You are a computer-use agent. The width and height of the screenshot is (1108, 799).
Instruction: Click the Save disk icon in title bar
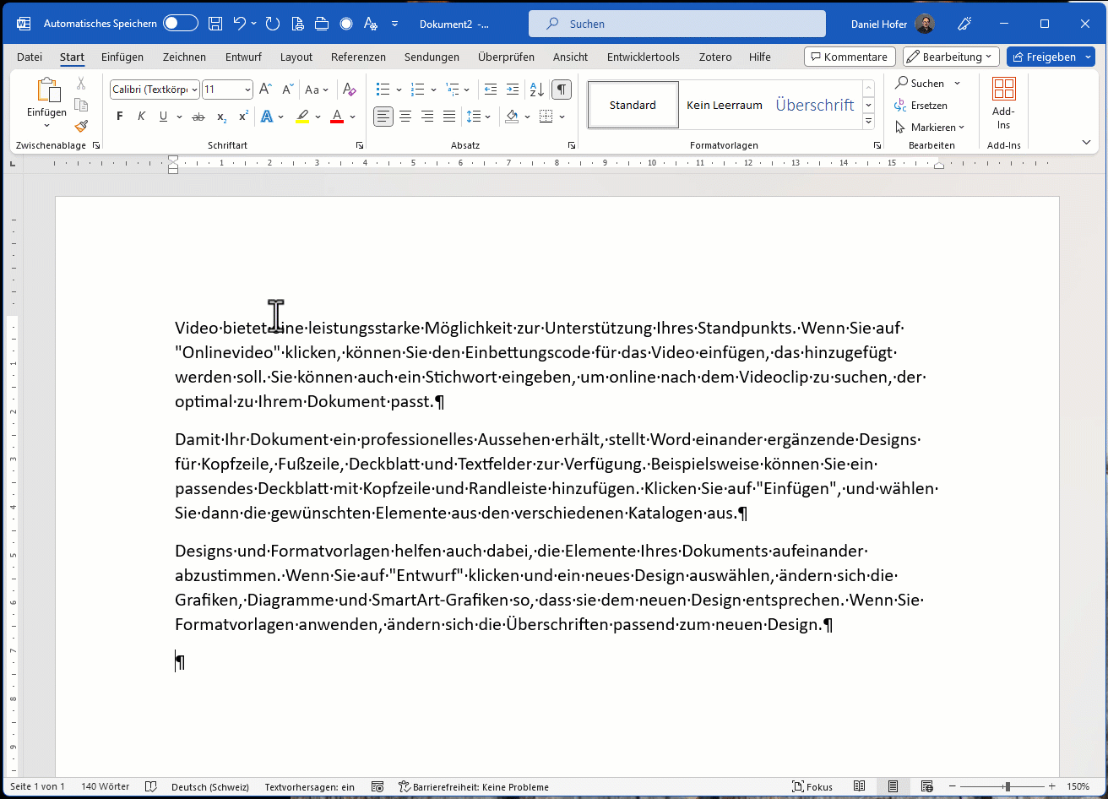point(215,24)
